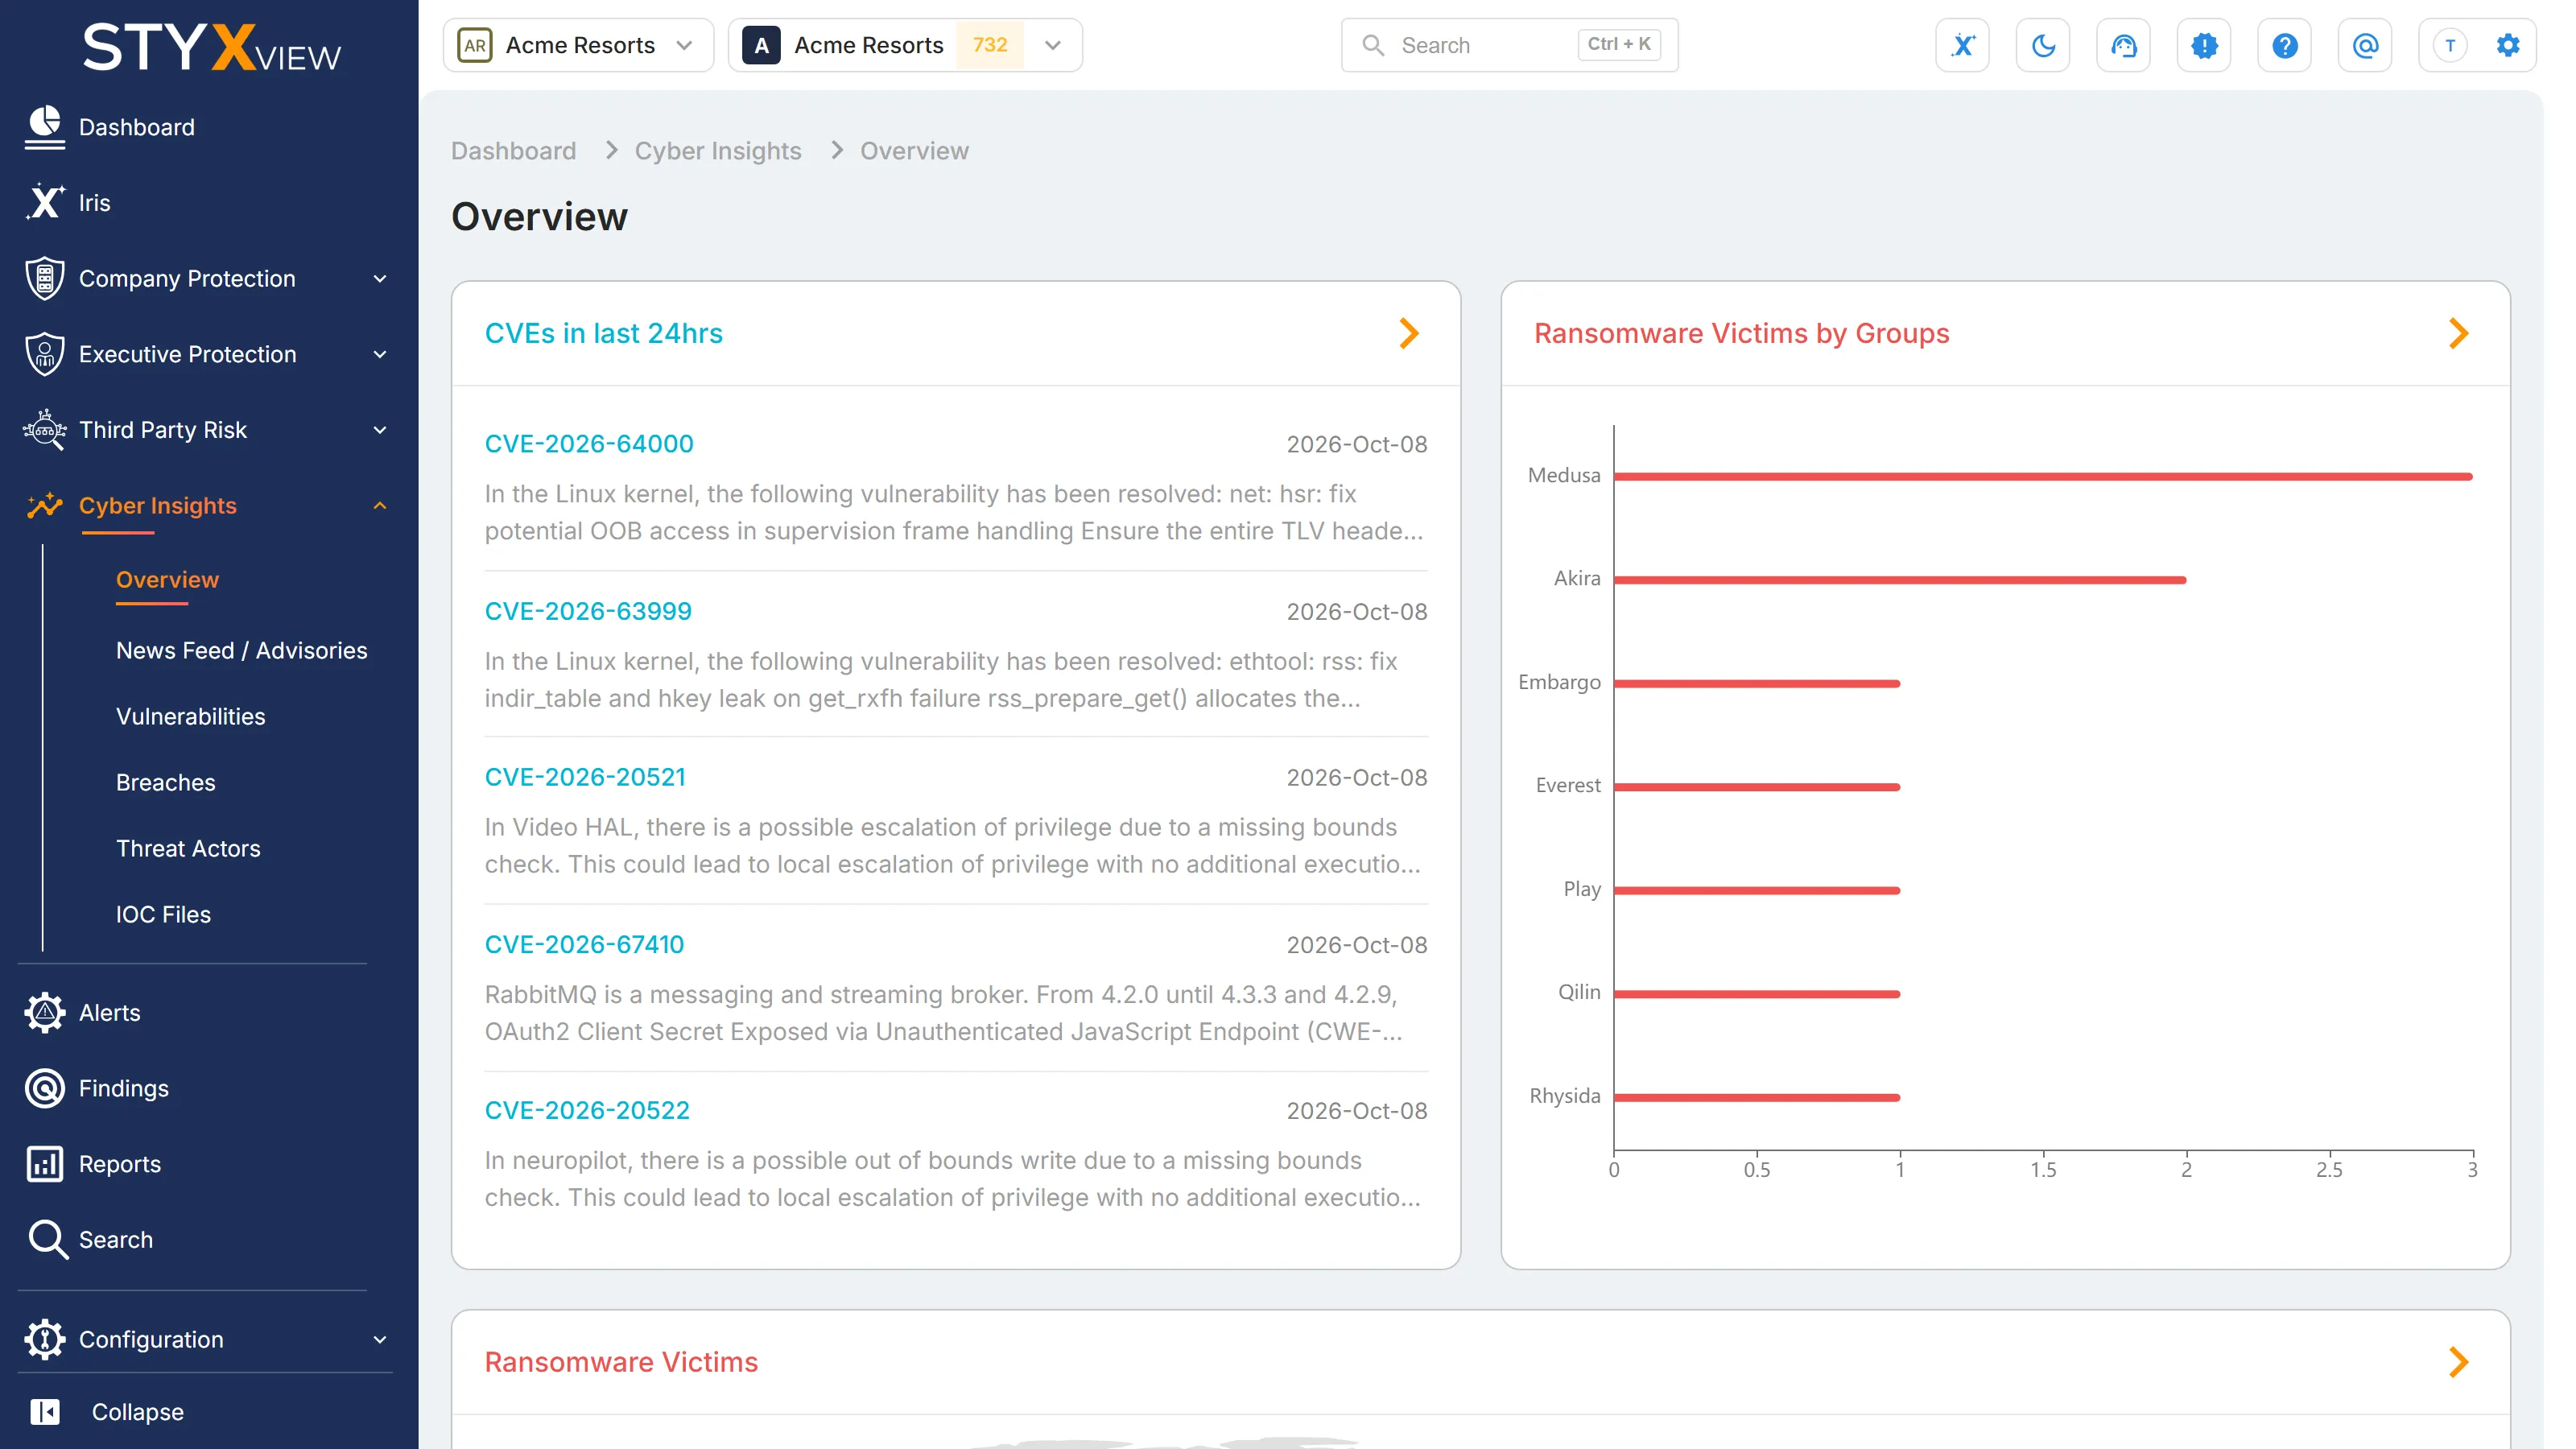Open the Ransomware Victims card arrow

point(2459,1362)
